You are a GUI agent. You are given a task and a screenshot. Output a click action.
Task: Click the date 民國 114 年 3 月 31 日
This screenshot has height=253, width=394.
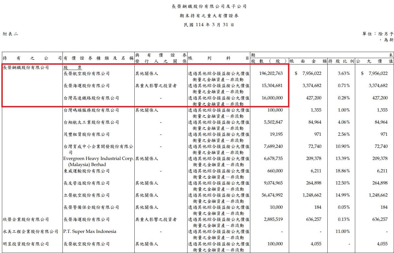tap(209, 25)
